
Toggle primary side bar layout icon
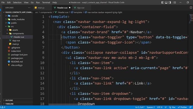pyautogui.click(x=163, y=2)
